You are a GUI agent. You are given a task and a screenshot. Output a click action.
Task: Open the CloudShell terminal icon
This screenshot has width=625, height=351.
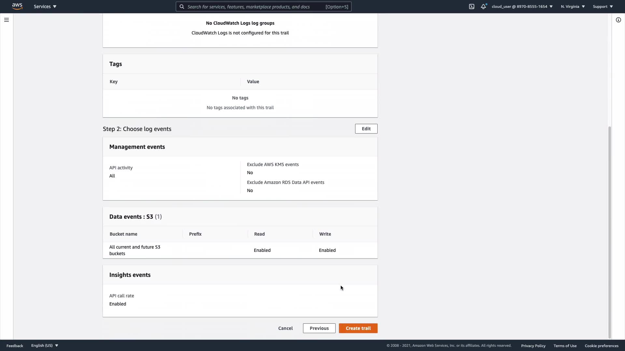(x=471, y=6)
